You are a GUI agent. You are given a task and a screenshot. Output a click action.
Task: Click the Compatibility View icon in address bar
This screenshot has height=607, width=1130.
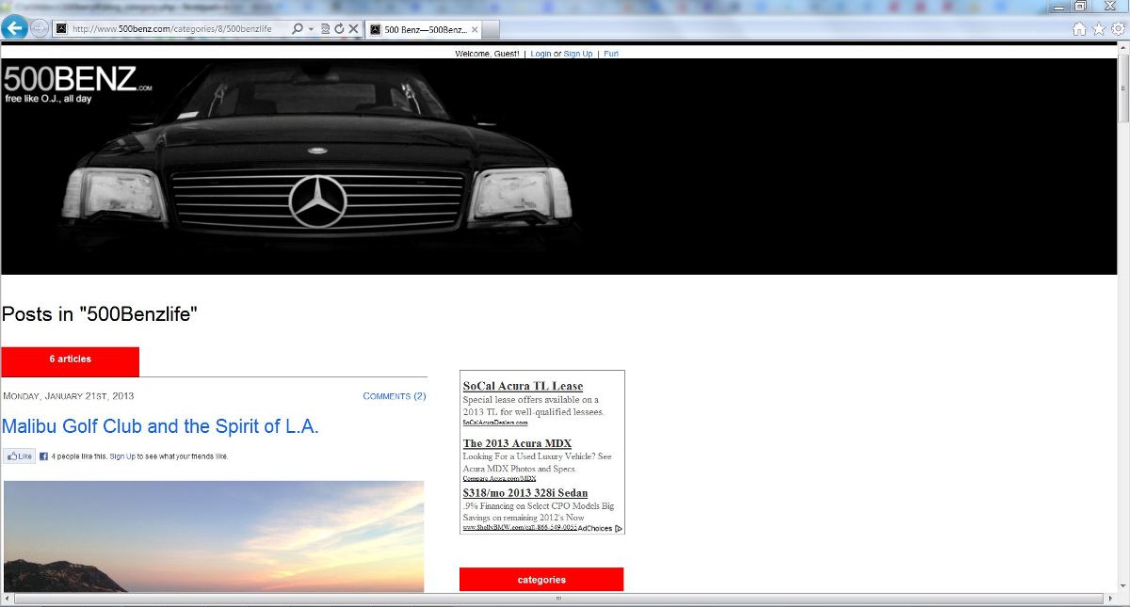pos(325,29)
